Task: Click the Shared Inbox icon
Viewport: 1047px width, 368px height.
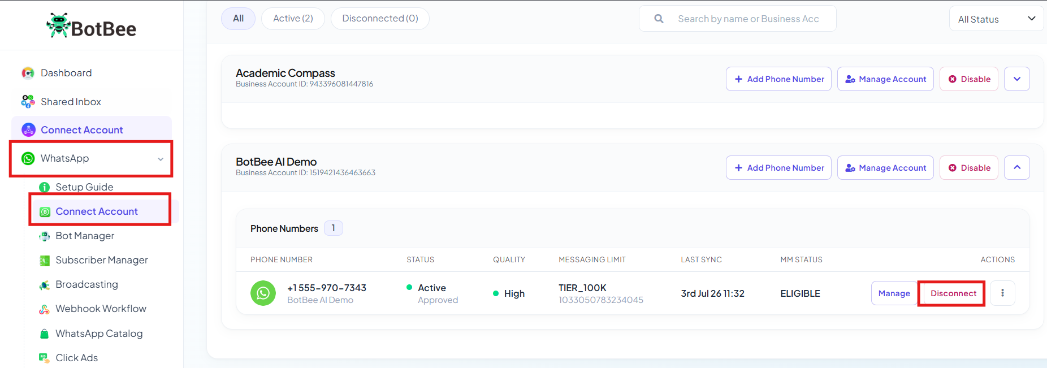Action: point(28,102)
